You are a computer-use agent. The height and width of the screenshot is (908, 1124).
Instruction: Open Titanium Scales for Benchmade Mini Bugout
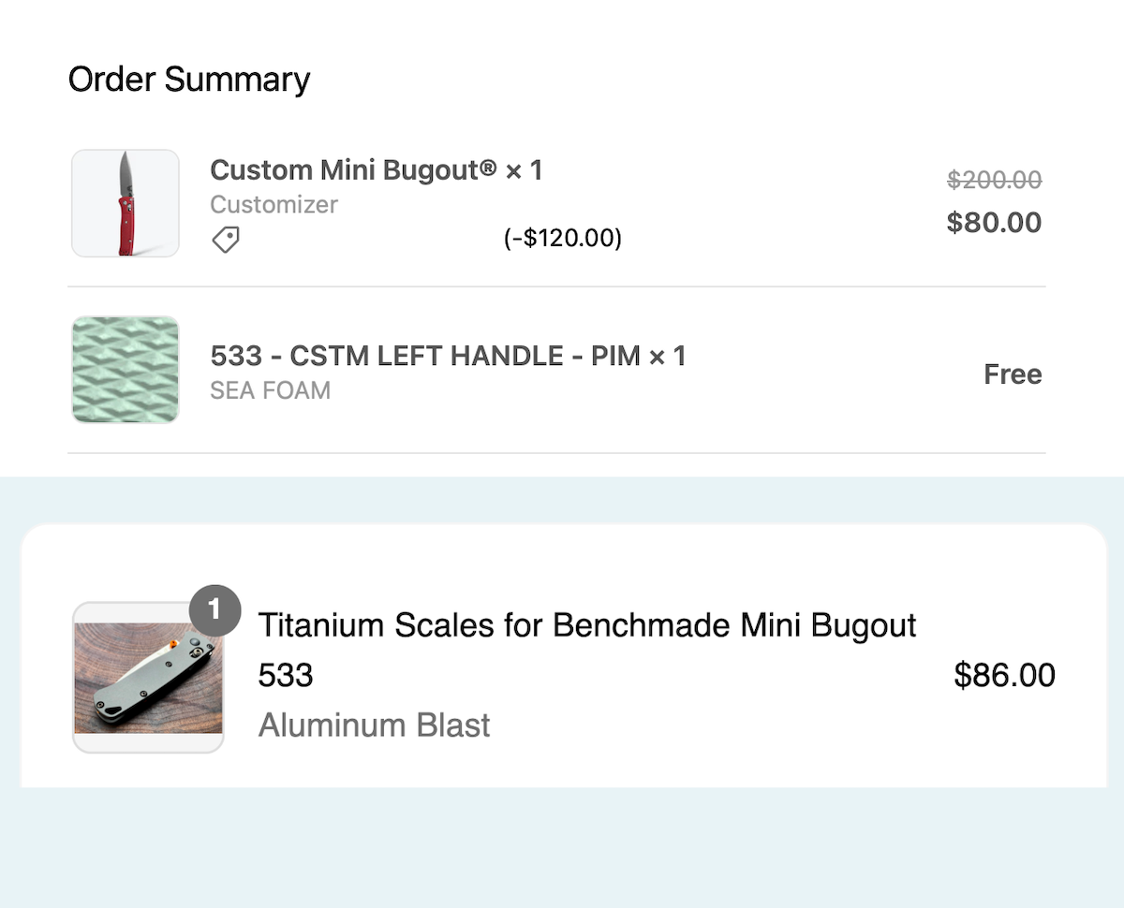(586, 624)
